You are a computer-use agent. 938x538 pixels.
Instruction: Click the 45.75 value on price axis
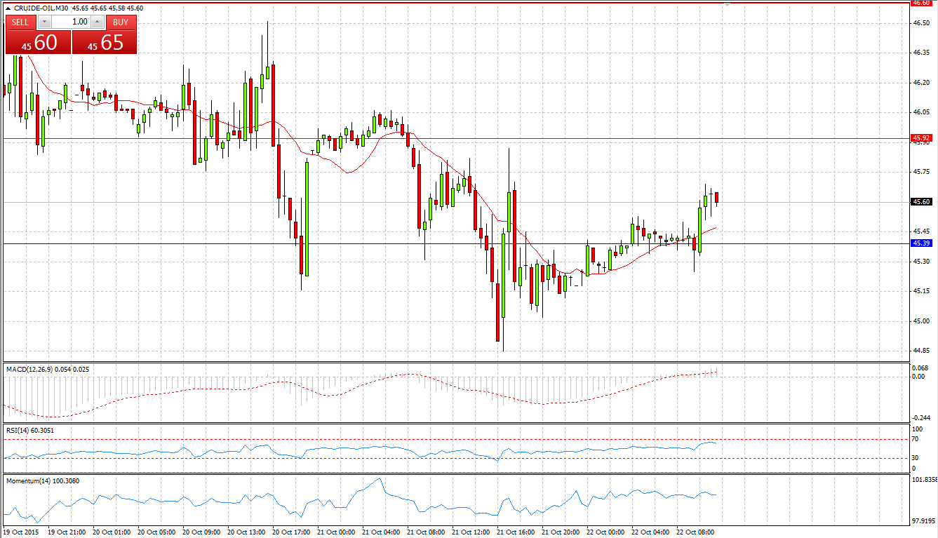920,172
